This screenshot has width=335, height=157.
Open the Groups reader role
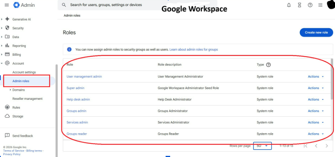[x=77, y=134]
